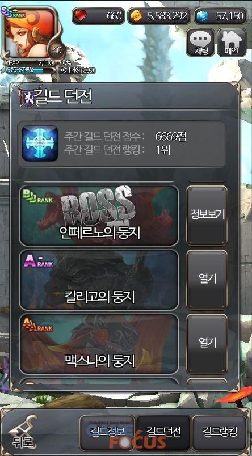252x456 pixels.
Task: Tap the red heart stamina icon
Action: point(79,16)
